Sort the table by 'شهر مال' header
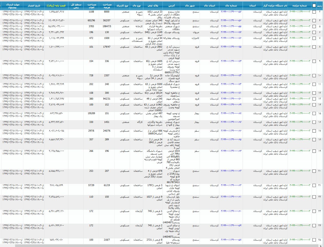This screenshot has height=247, width=324. (190, 5)
